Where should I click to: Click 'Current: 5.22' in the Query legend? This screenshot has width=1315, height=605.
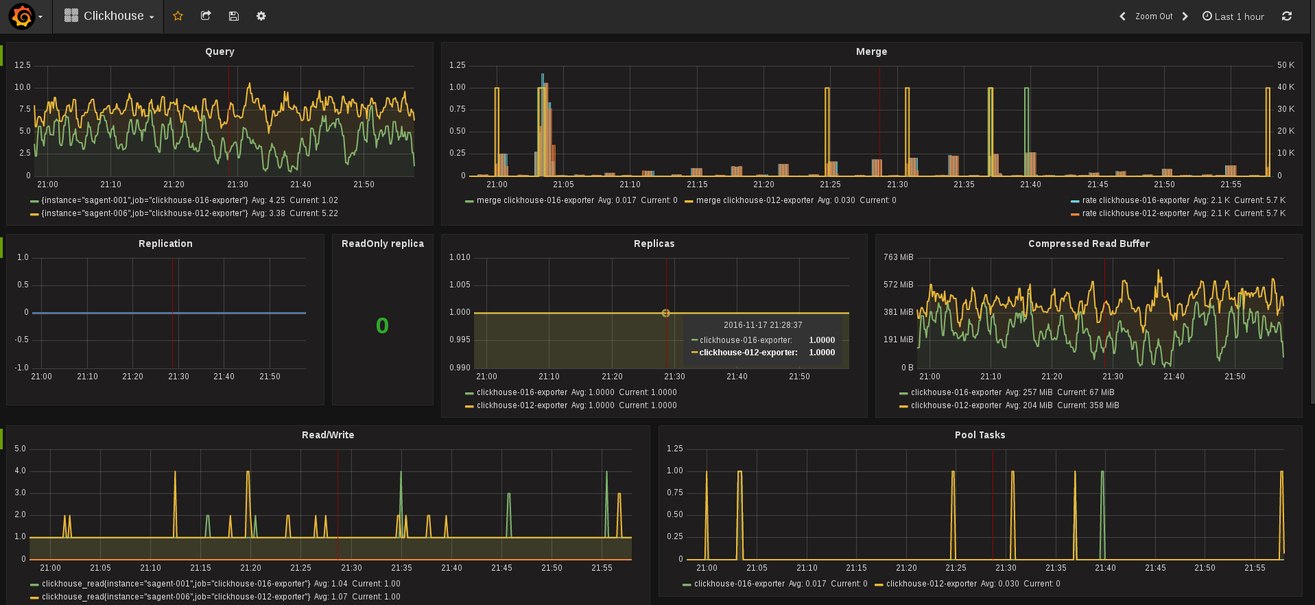(313, 213)
